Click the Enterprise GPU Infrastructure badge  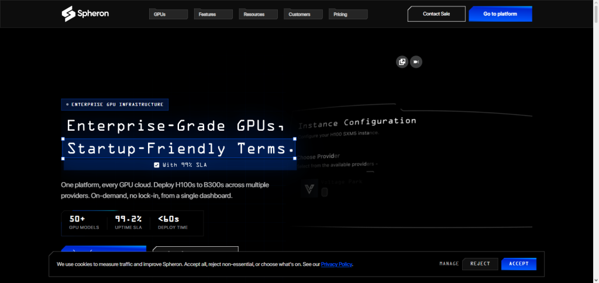pos(115,104)
